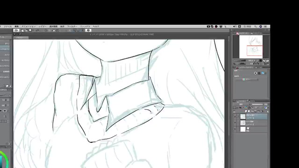This screenshot has height=168, width=299.
Task: Expand the canvas tab options arrow
Action: coord(15,35)
